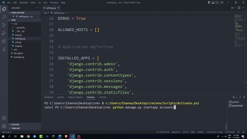Open the View menu
Viewport: 247px width, 139px height.
33,3
